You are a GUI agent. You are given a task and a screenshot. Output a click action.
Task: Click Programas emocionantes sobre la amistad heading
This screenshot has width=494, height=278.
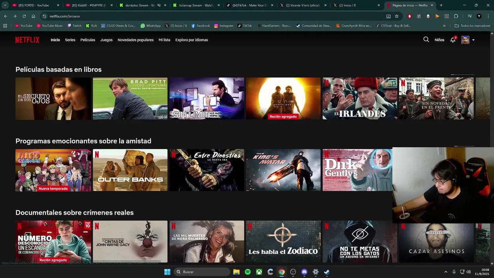point(83,141)
